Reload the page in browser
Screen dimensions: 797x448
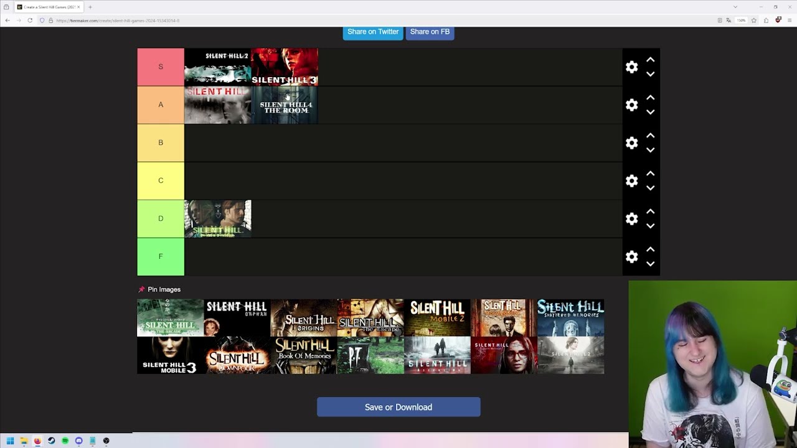pyautogui.click(x=30, y=21)
